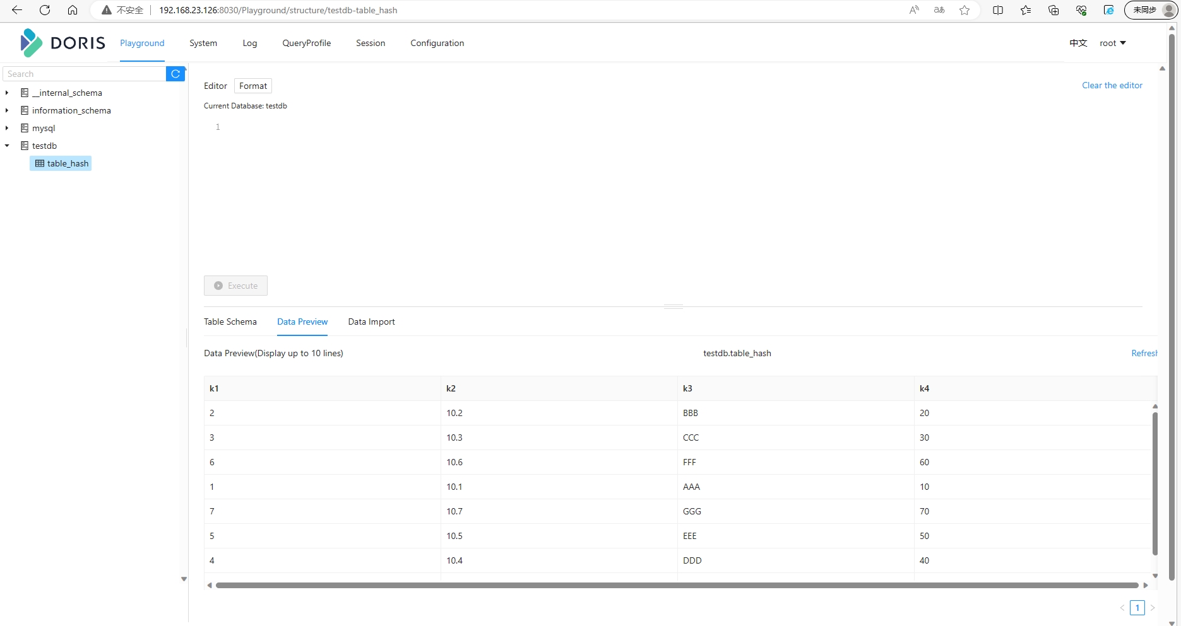Open favorites list icon

(1026, 10)
